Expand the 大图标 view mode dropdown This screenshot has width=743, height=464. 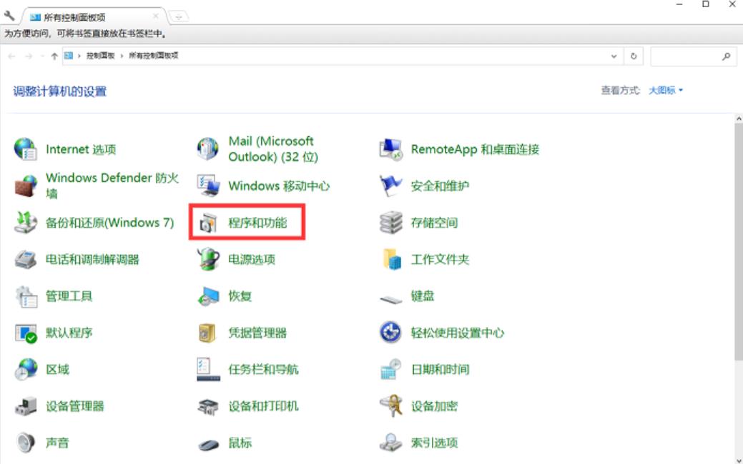666,90
